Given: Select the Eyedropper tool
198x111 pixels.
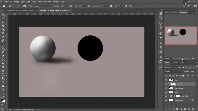Looking at the screenshot, I should pyautogui.click(x=3, y=37).
